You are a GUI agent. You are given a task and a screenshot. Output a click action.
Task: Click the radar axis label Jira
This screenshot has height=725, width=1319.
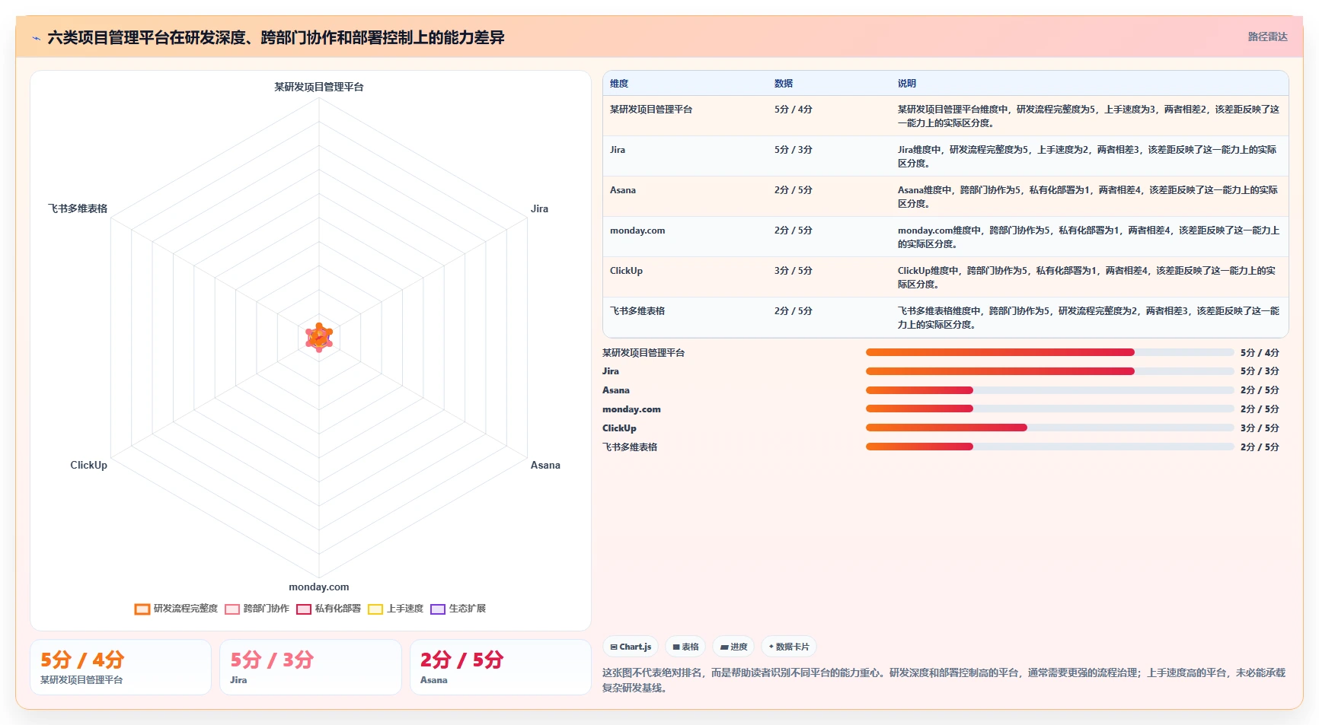pyautogui.click(x=539, y=208)
